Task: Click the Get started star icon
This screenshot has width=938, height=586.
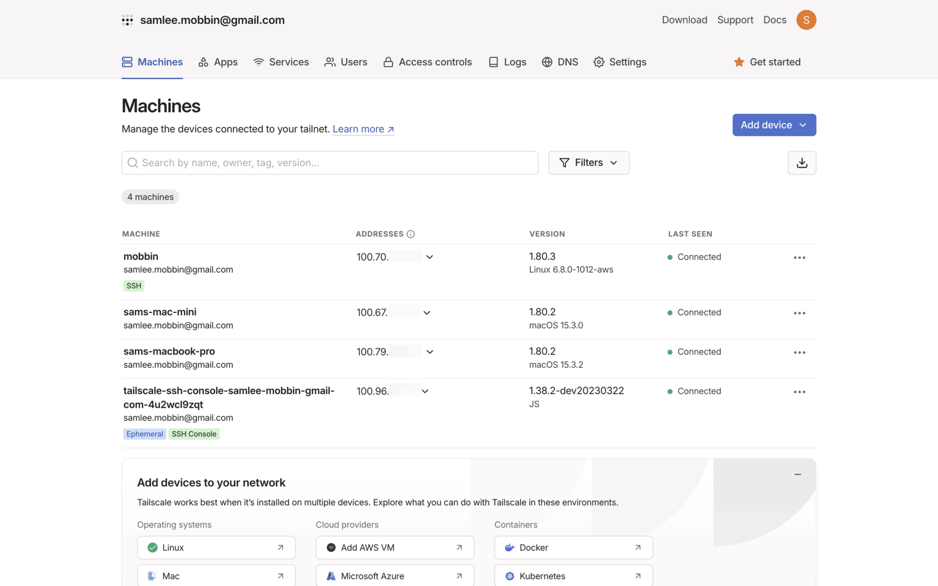Action: 739,62
